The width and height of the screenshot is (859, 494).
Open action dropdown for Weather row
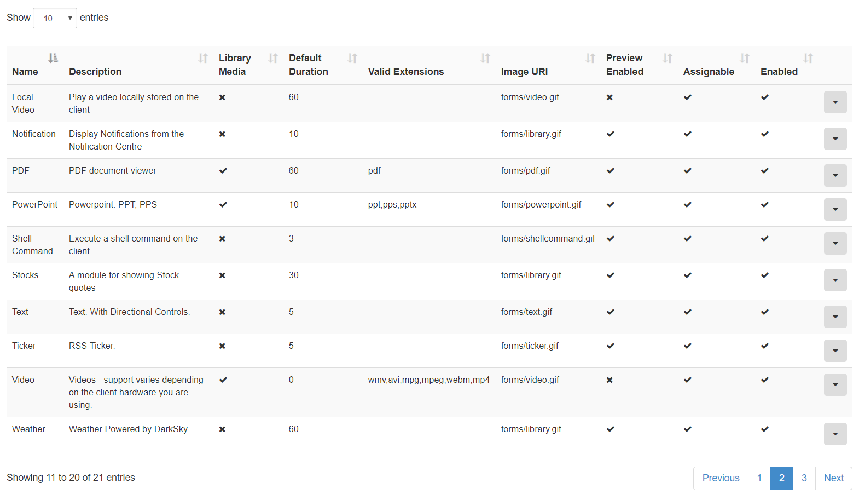pos(835,434)
